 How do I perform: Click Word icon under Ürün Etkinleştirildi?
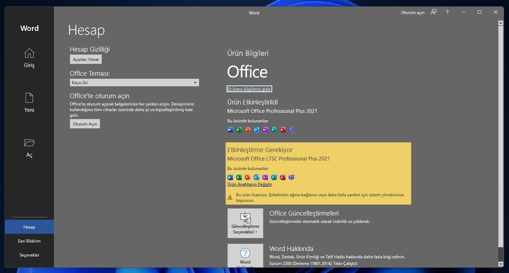[230, 130]
